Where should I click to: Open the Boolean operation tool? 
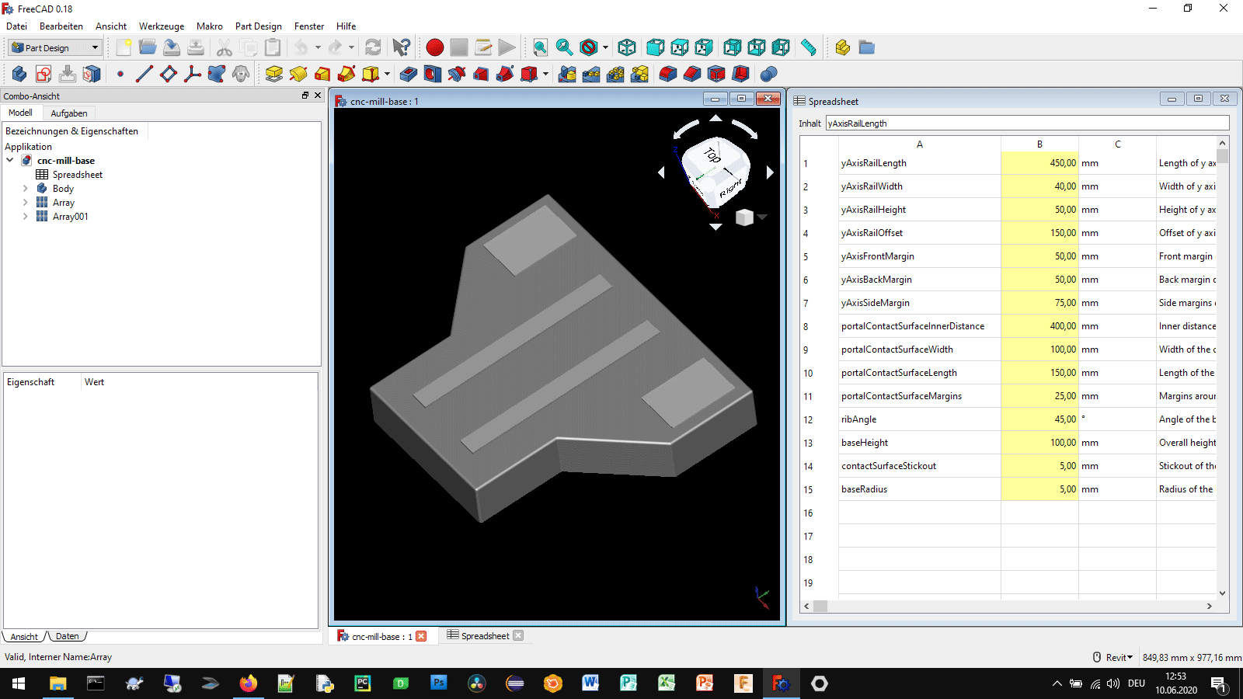(768, 74)
